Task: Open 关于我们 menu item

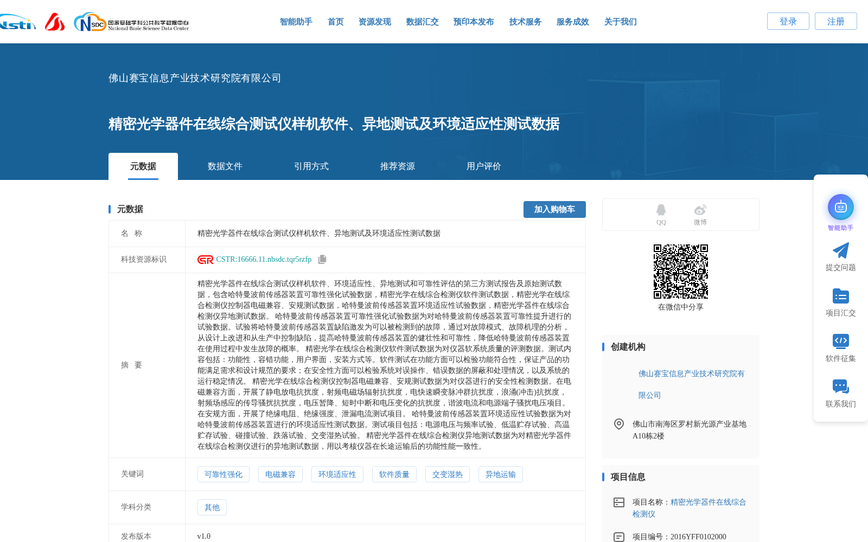Action: tap(621, 22)
